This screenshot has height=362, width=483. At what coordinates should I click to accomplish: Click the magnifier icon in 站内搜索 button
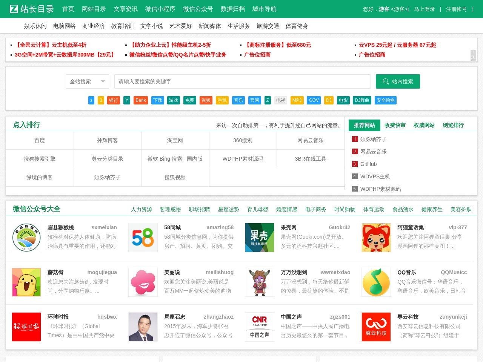pos(386,81)
